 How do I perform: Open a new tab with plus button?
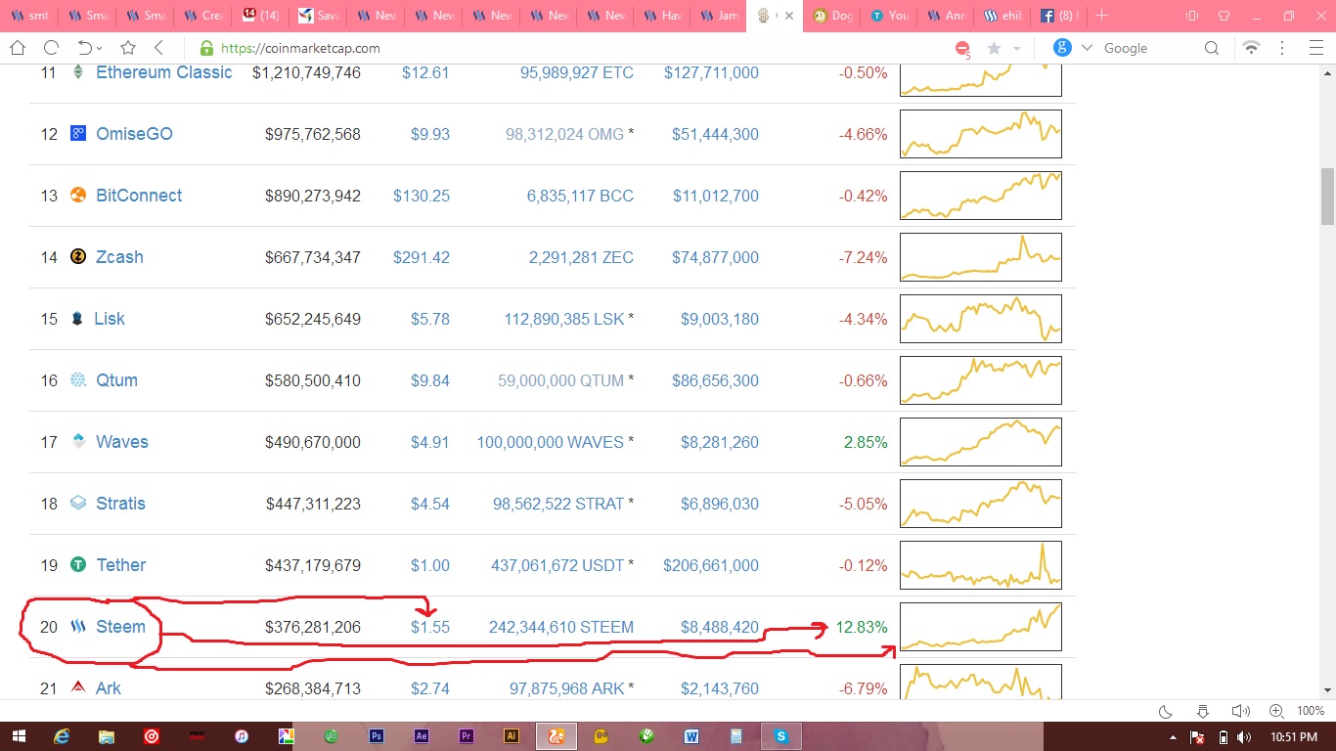(1102, 16)
